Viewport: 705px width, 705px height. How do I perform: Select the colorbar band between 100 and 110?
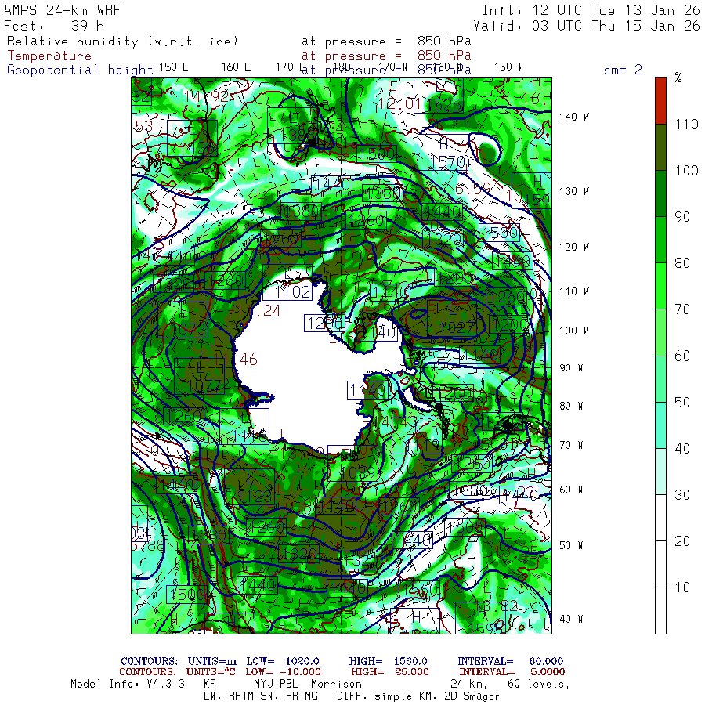pos(660,147)
